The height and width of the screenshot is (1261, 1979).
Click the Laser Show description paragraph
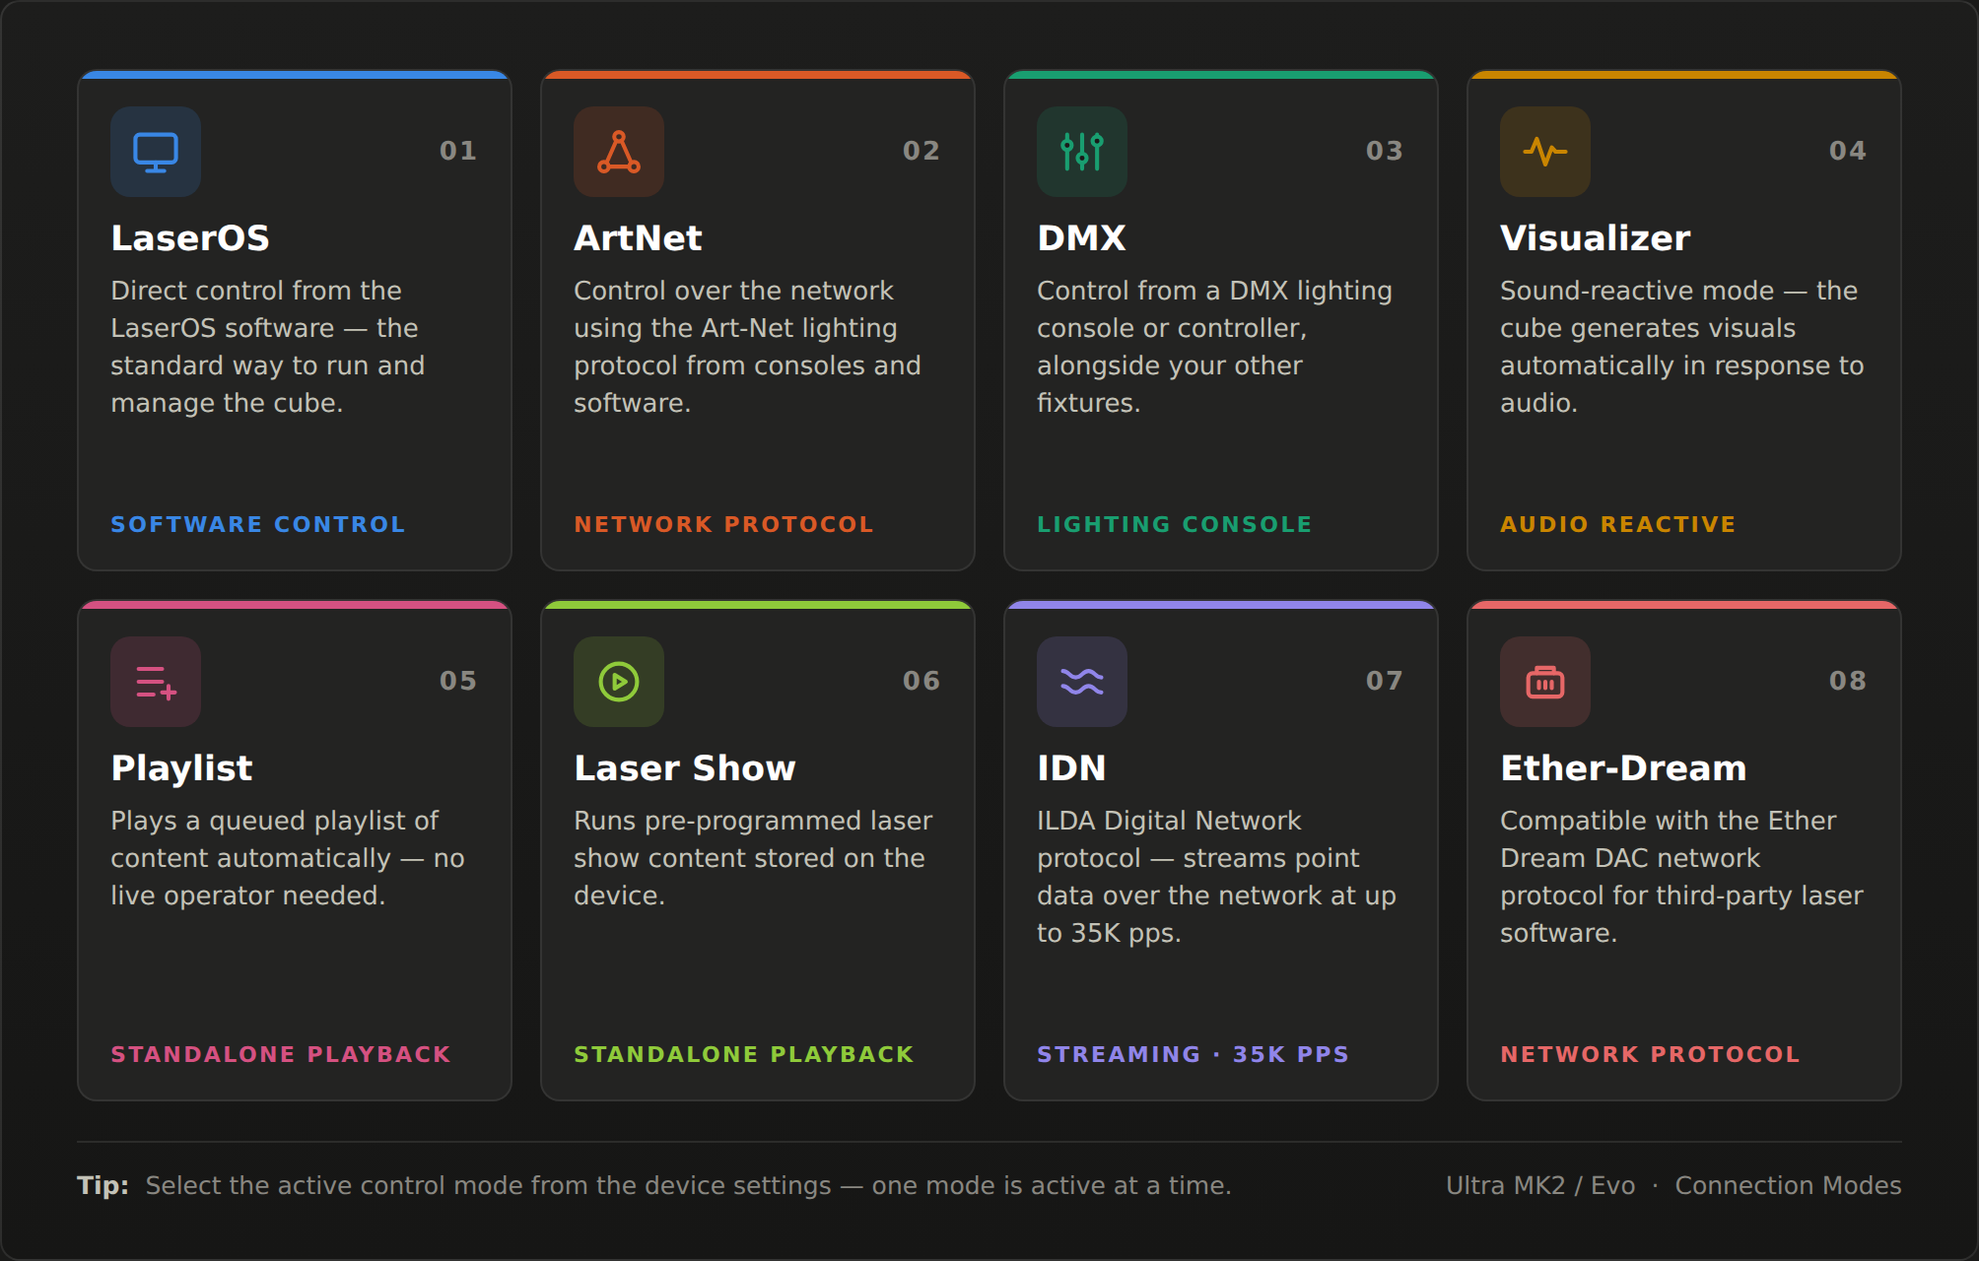[754, 858]
